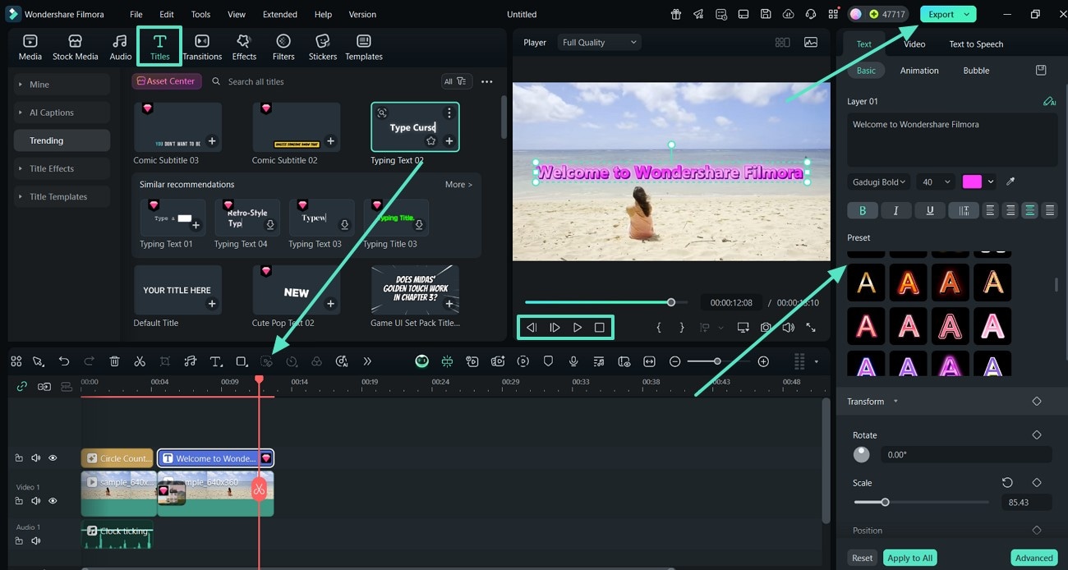
Task: Toggle Italic text formatting
Action: (x=895, y=210)
